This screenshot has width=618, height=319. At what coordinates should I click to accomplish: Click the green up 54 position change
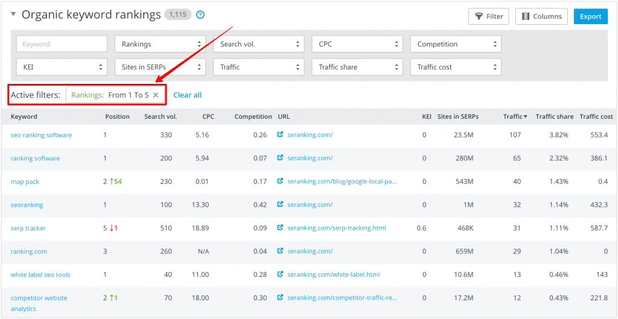[x=115, y=182]
